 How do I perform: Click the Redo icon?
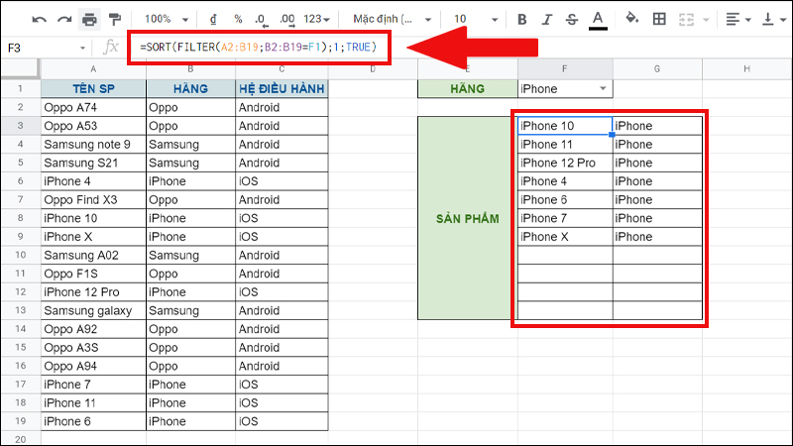pyautogui.click(x=64, y=20)
